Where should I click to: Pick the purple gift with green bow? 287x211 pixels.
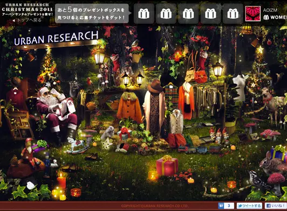[x=40, y=145]
